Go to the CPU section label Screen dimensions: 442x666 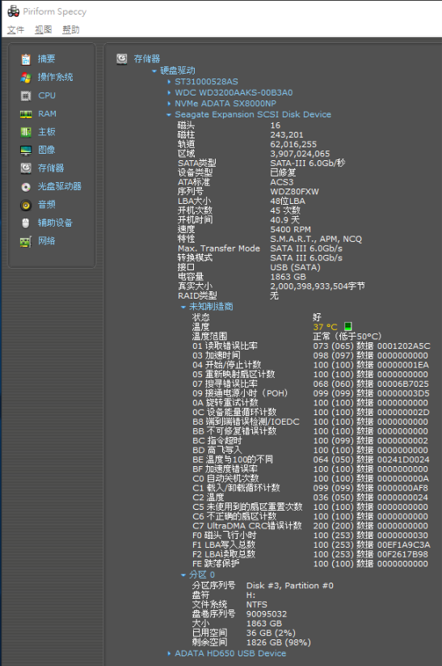point(47,95)
